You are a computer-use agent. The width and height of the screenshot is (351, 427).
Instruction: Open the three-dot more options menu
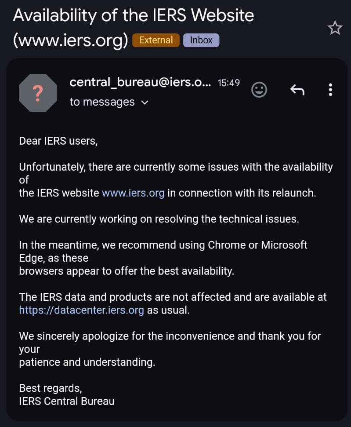(330, 90)
